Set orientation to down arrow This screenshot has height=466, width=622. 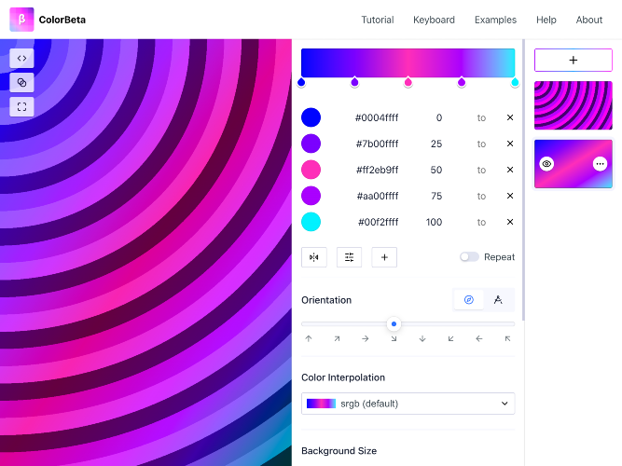pos(422,338)
